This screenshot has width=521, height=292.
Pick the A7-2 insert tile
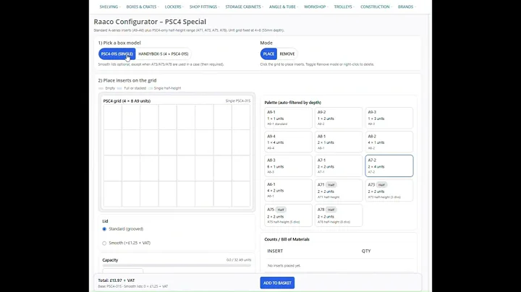tap(389, 166)
